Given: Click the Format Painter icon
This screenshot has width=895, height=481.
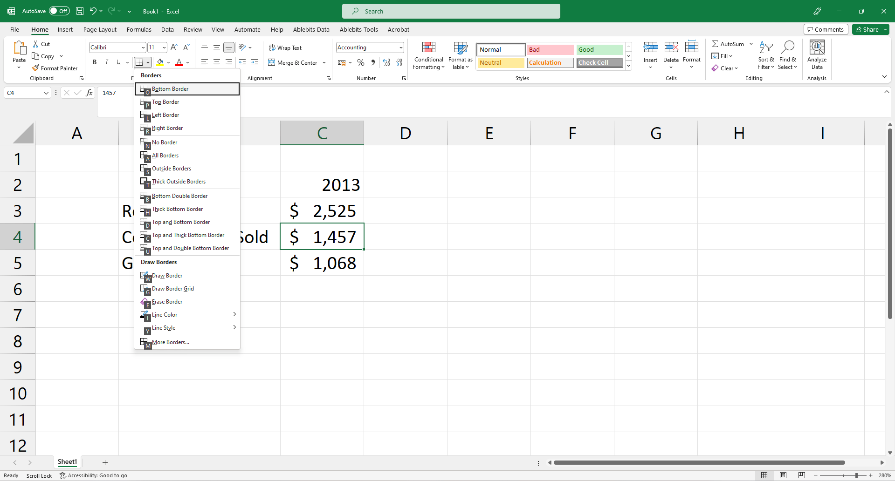Looking at the screenshot, I should (35, 68).
